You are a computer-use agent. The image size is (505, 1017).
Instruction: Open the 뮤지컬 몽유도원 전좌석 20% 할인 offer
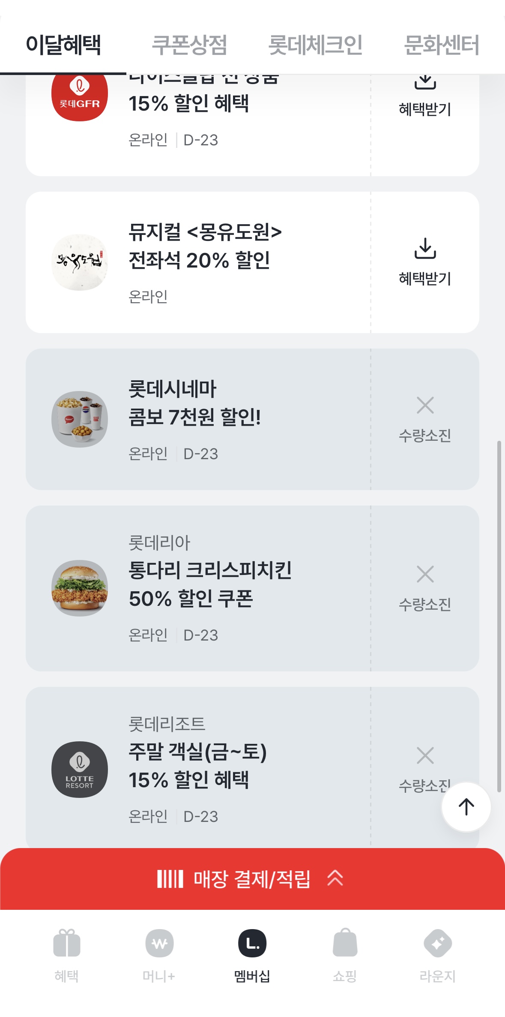coord(206,247)
